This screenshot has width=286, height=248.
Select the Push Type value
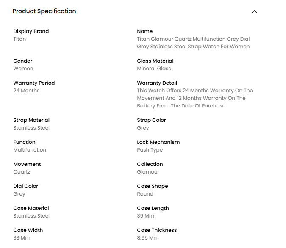click(x=150, y=150)
